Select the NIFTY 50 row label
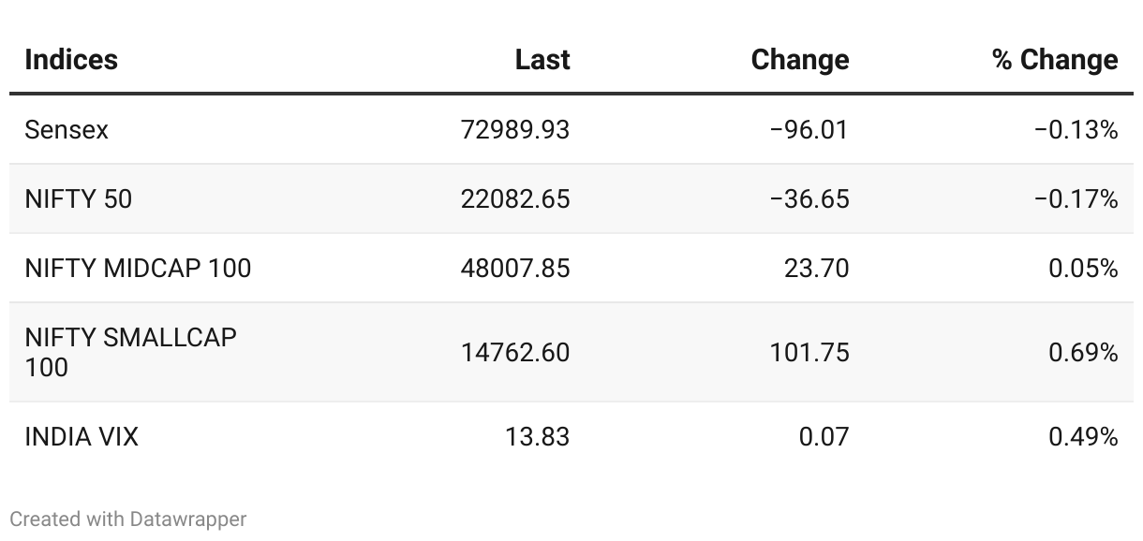This screenshot has width=1143, height=541. [78, 199]
